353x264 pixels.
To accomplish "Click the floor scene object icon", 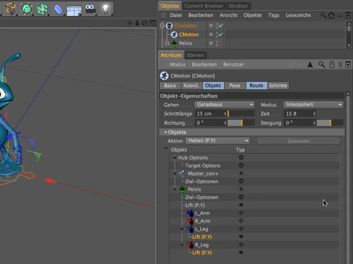I will click(74, 9).
